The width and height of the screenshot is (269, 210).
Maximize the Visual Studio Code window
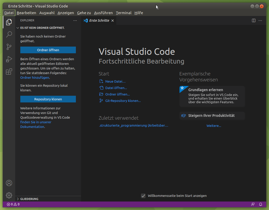point(257,6)
